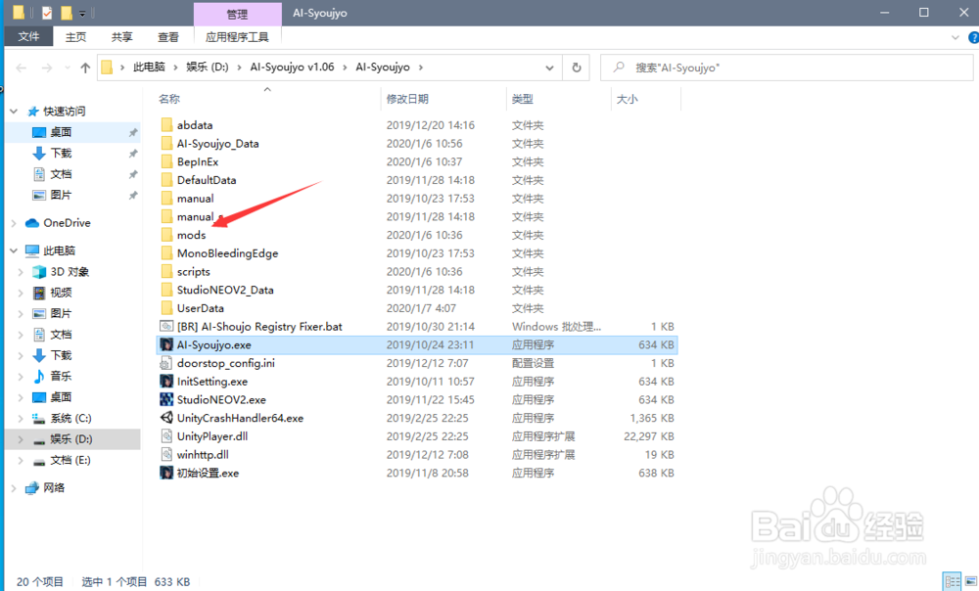This screenshot has width=979, height=591.
Task: Open the abdata folder icon
Action: pyautogui.click(x=166, y=125)
